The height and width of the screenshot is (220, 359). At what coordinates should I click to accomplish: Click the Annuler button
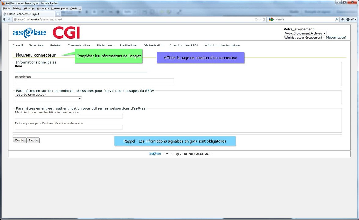33,140
